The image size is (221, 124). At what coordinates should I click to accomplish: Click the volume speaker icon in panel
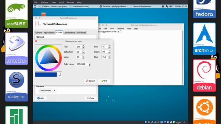point(171,6)
